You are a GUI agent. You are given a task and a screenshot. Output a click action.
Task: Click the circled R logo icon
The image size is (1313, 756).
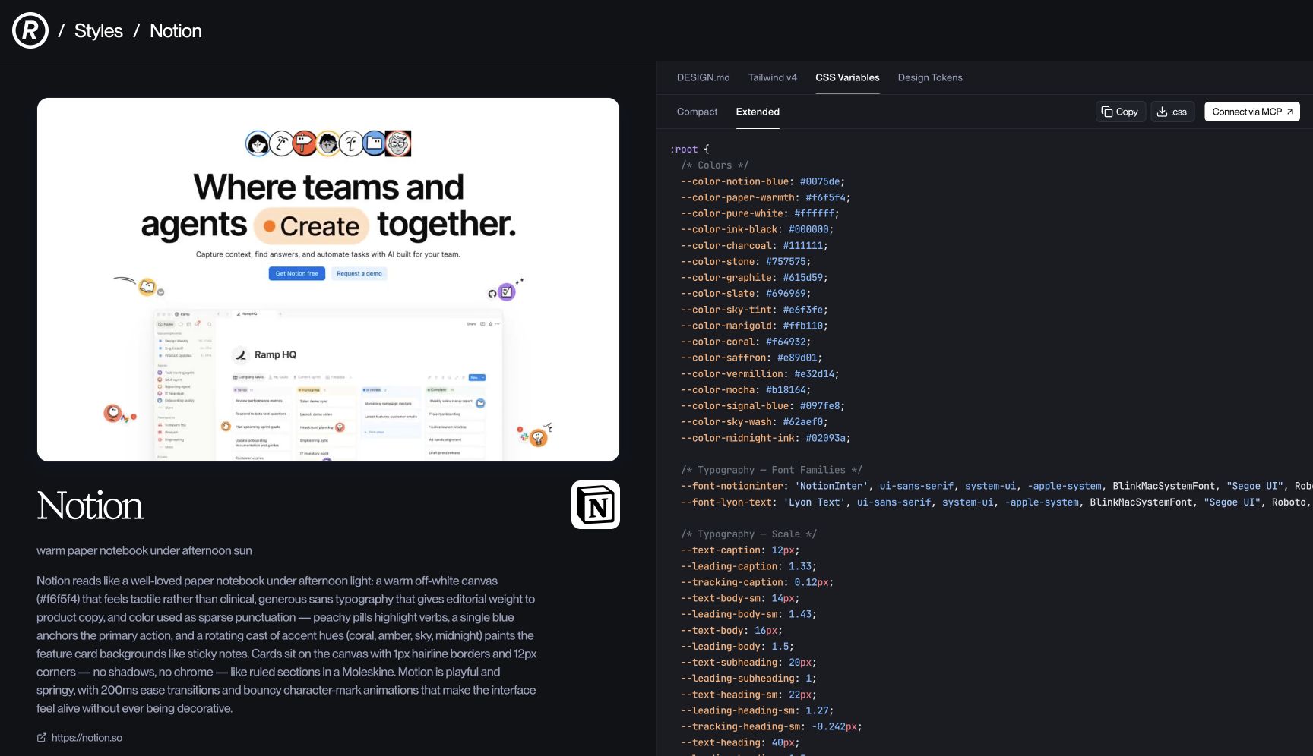pos(30,30)
